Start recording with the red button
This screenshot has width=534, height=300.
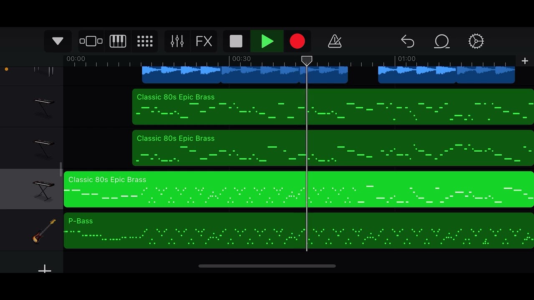[297, 41]
